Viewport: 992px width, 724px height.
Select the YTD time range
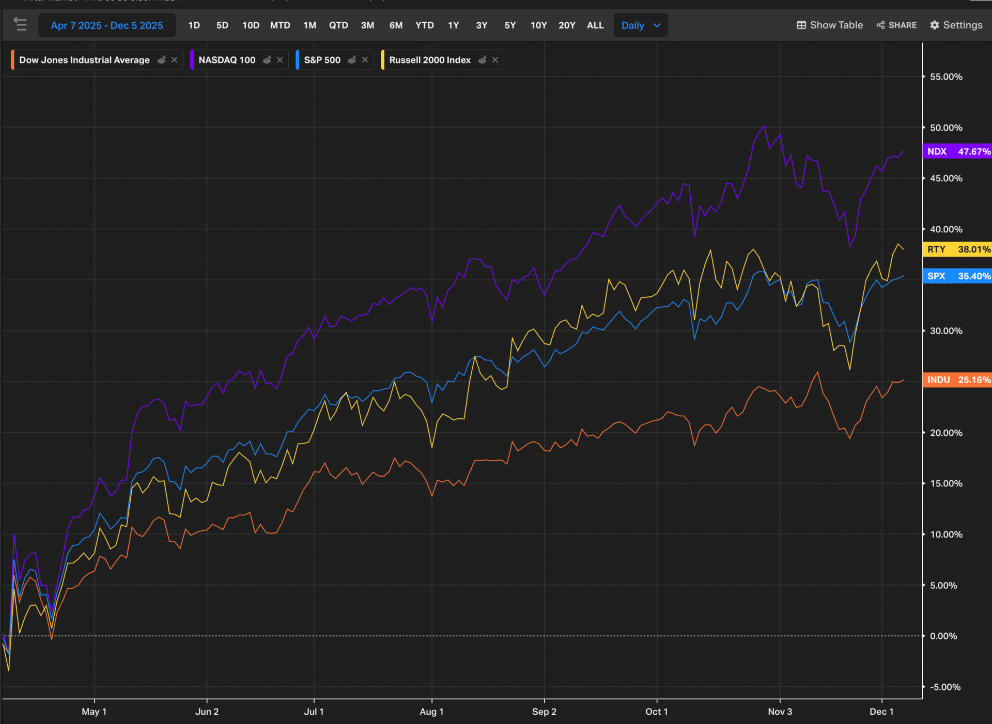(x=424, y=25)
